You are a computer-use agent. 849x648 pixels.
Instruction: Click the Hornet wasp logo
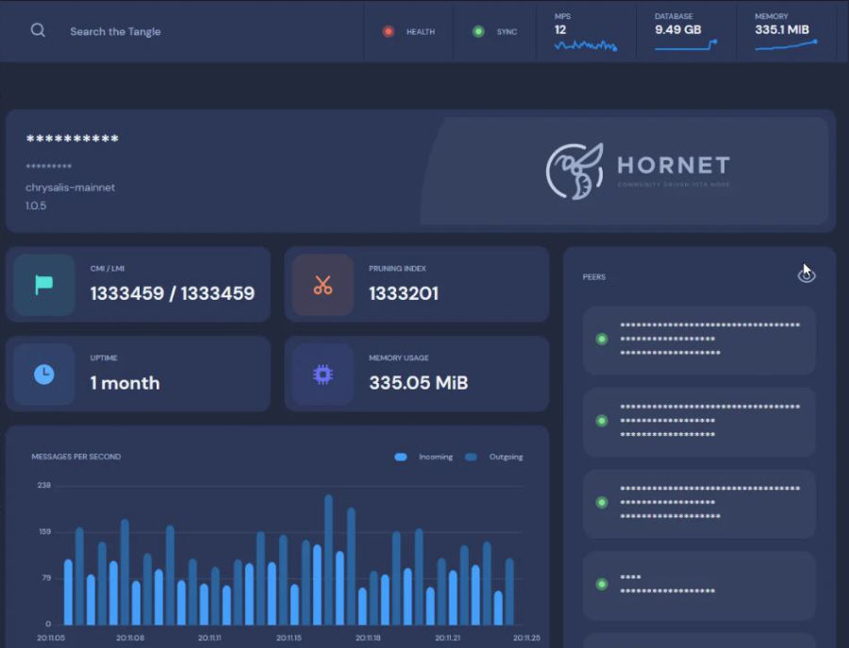[574, 171]
